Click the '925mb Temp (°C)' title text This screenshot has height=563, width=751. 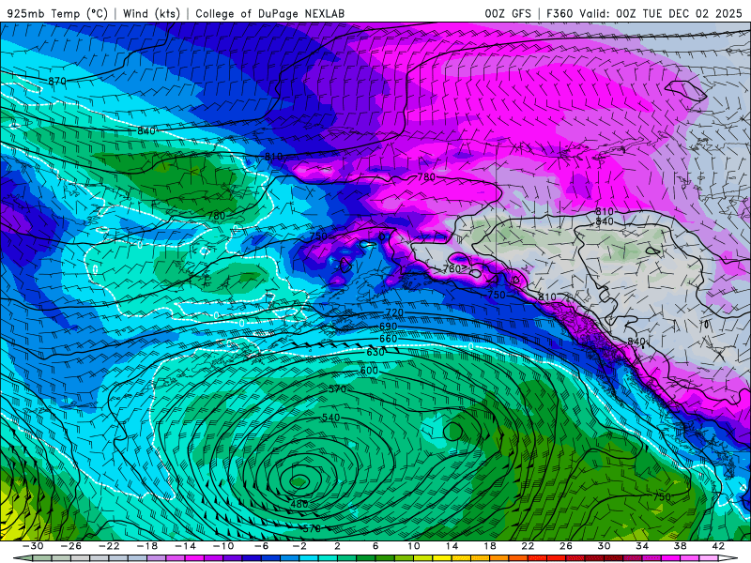point(58,14)
